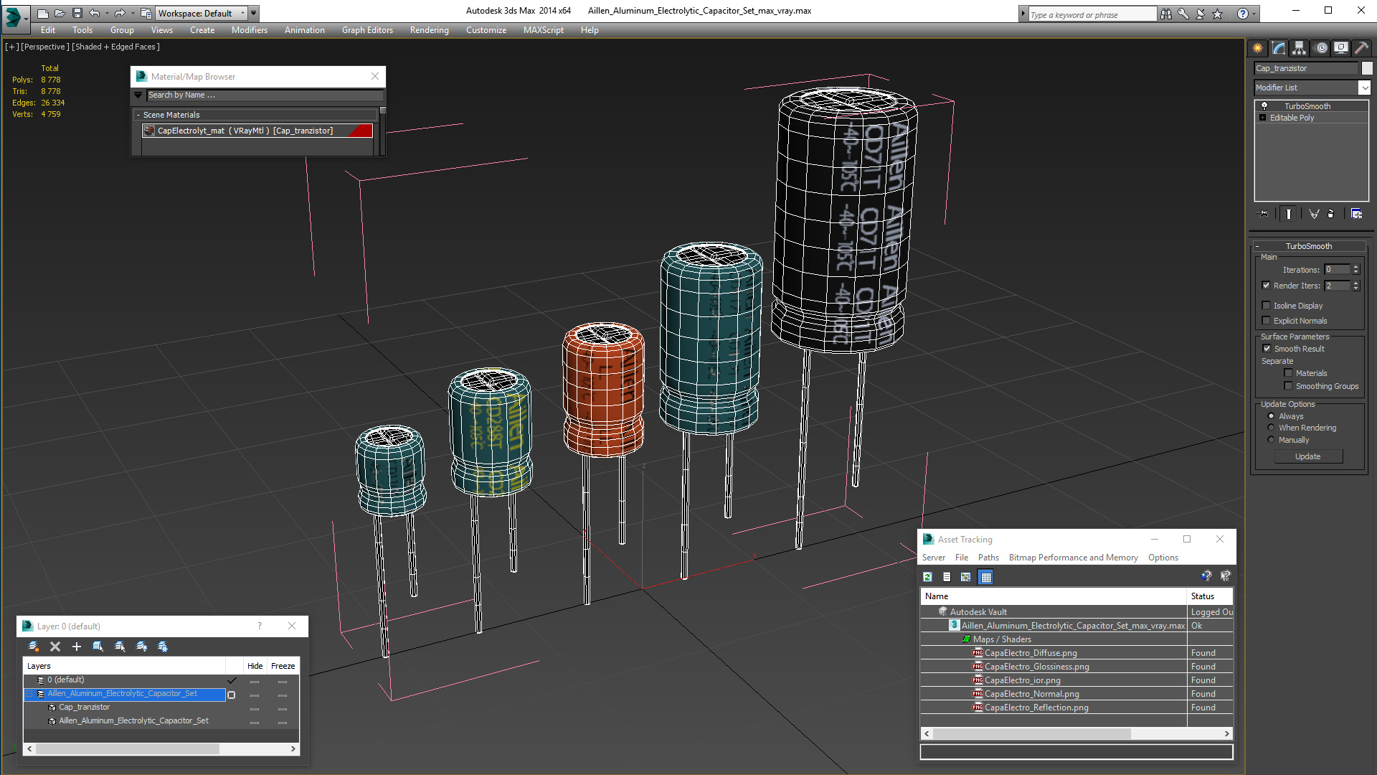Click Cap_tranzistor object color swatch
The width and height of the screenshot is (1377, 775).
coord(1367,68)
